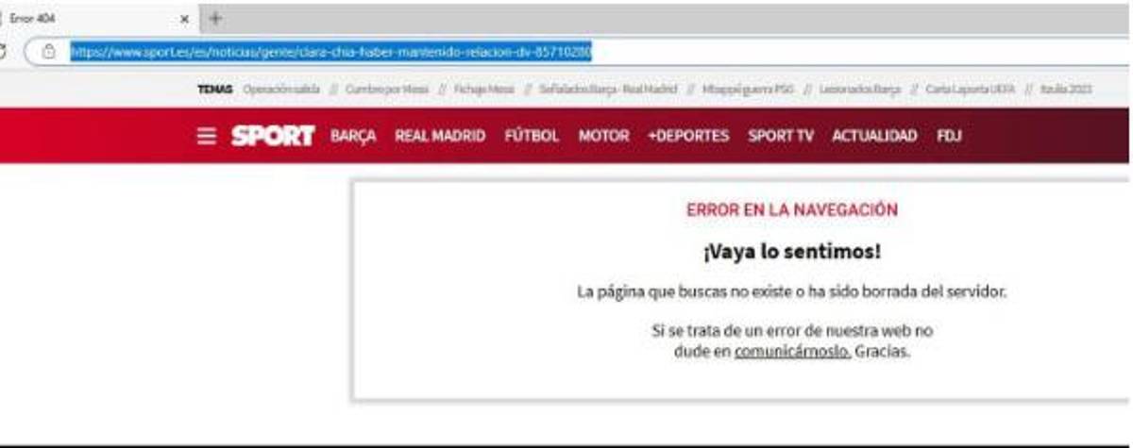Click FDJ in the red navigation bar
Viewport: 1133px width, 448px height.
[x=949, y=136]
